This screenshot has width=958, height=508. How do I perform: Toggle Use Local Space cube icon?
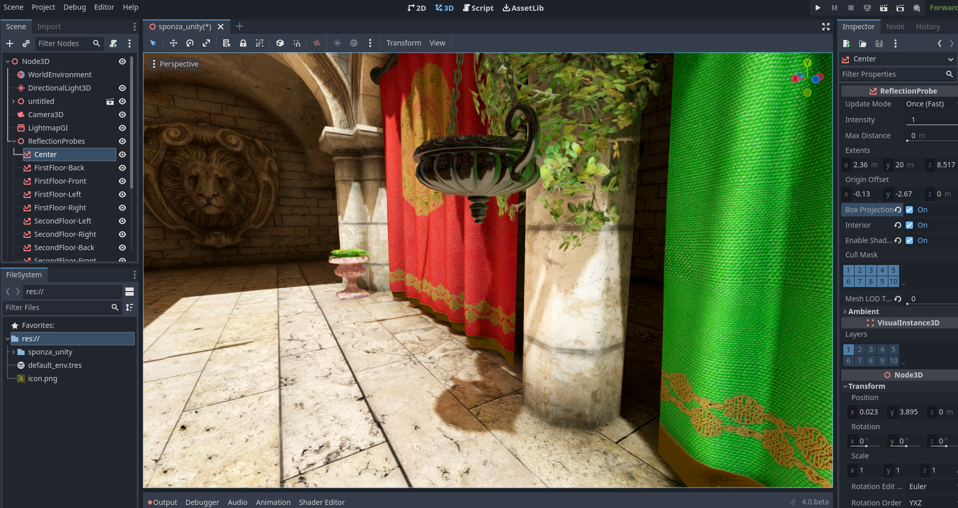[280, 43]
